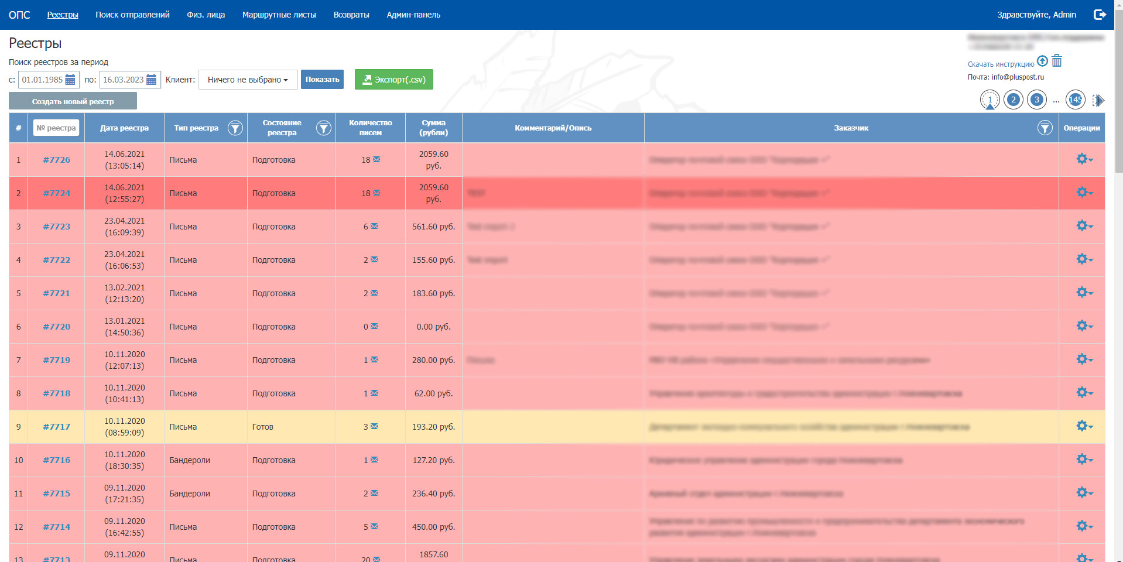Expand Клиент dropdown Ничего не выбрано

(248, 80)
